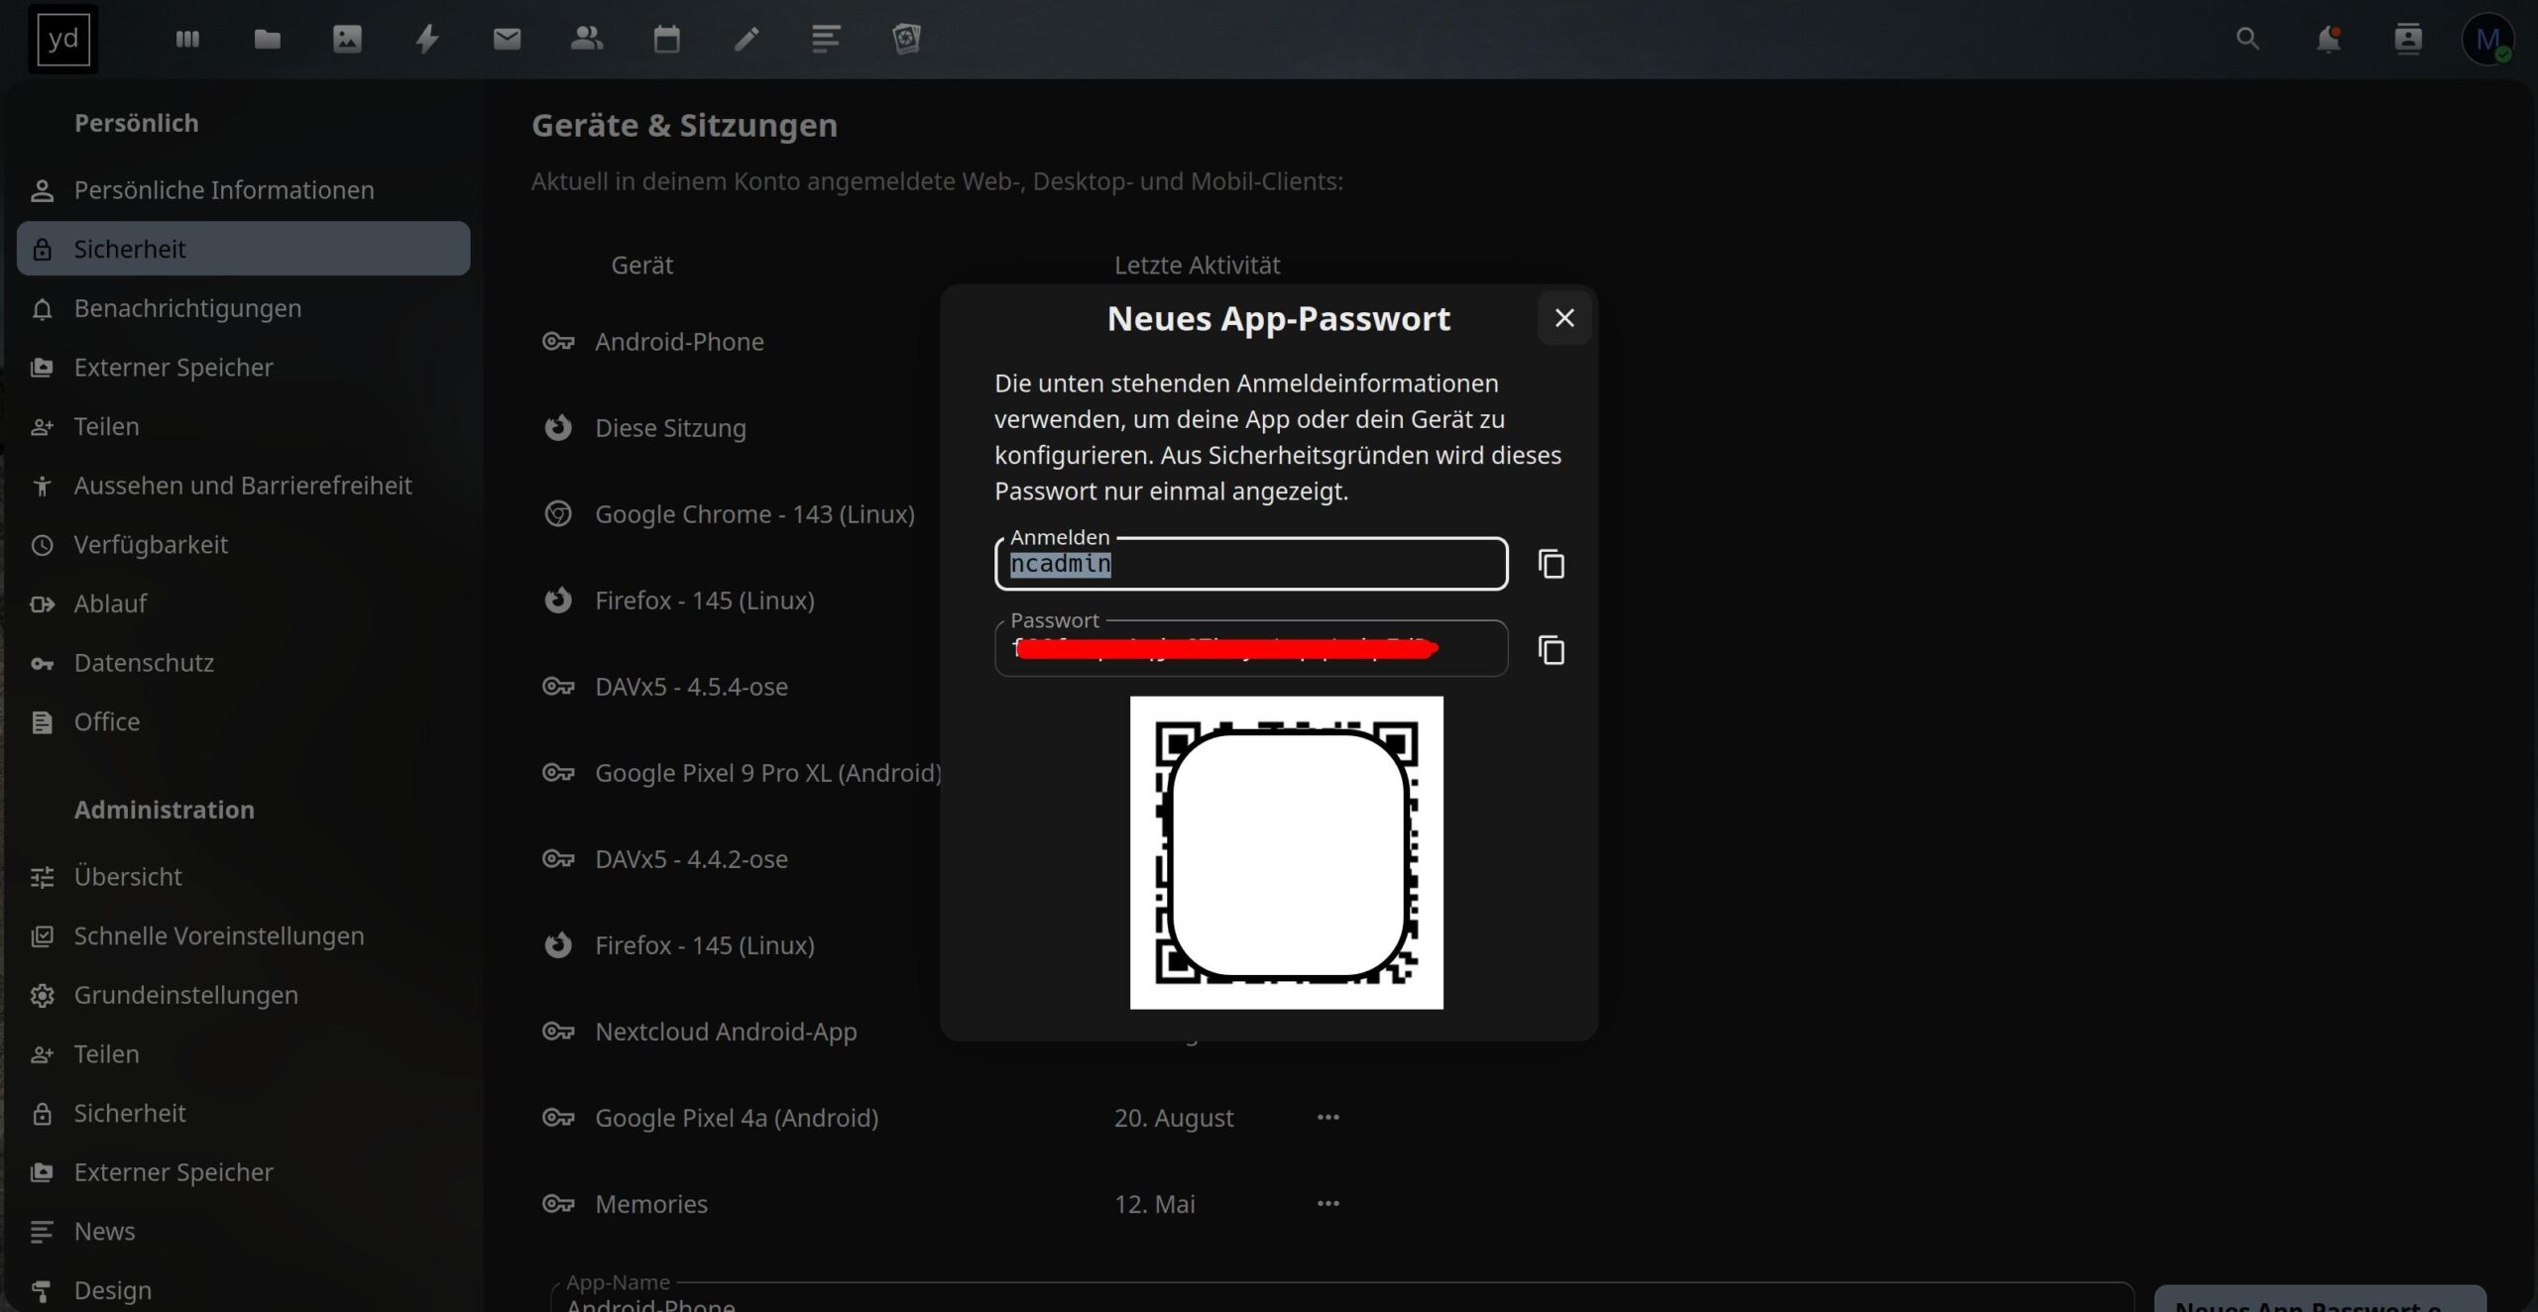The image size is (2538, 1312).
Task: Open the Mail app icon
Action: pyautogui.click(x=507, y=40)
